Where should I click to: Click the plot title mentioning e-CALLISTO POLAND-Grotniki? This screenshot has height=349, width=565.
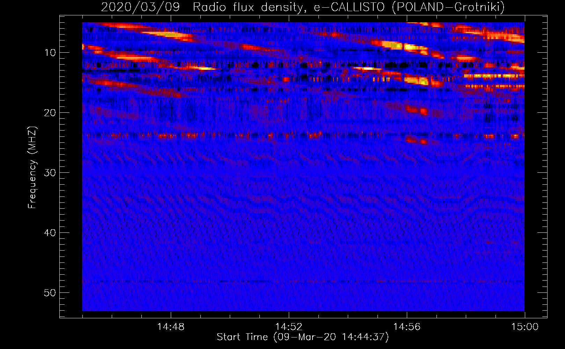click(303, 7)
